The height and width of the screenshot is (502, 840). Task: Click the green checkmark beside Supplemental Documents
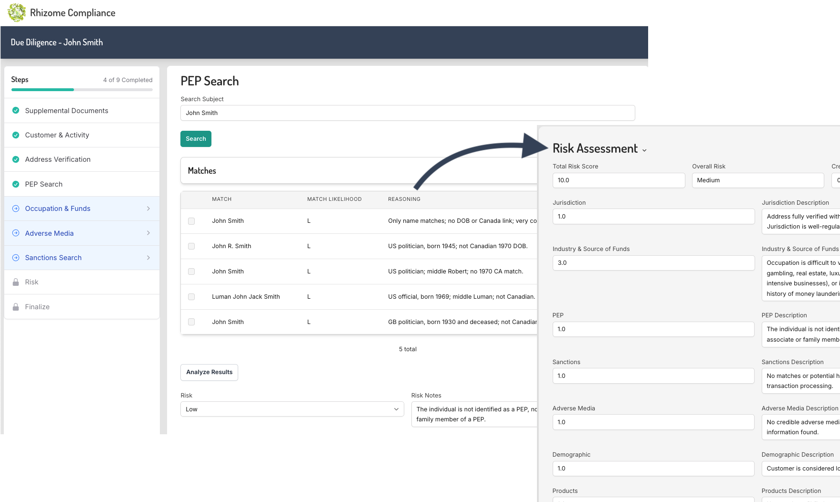click(16, 110)
